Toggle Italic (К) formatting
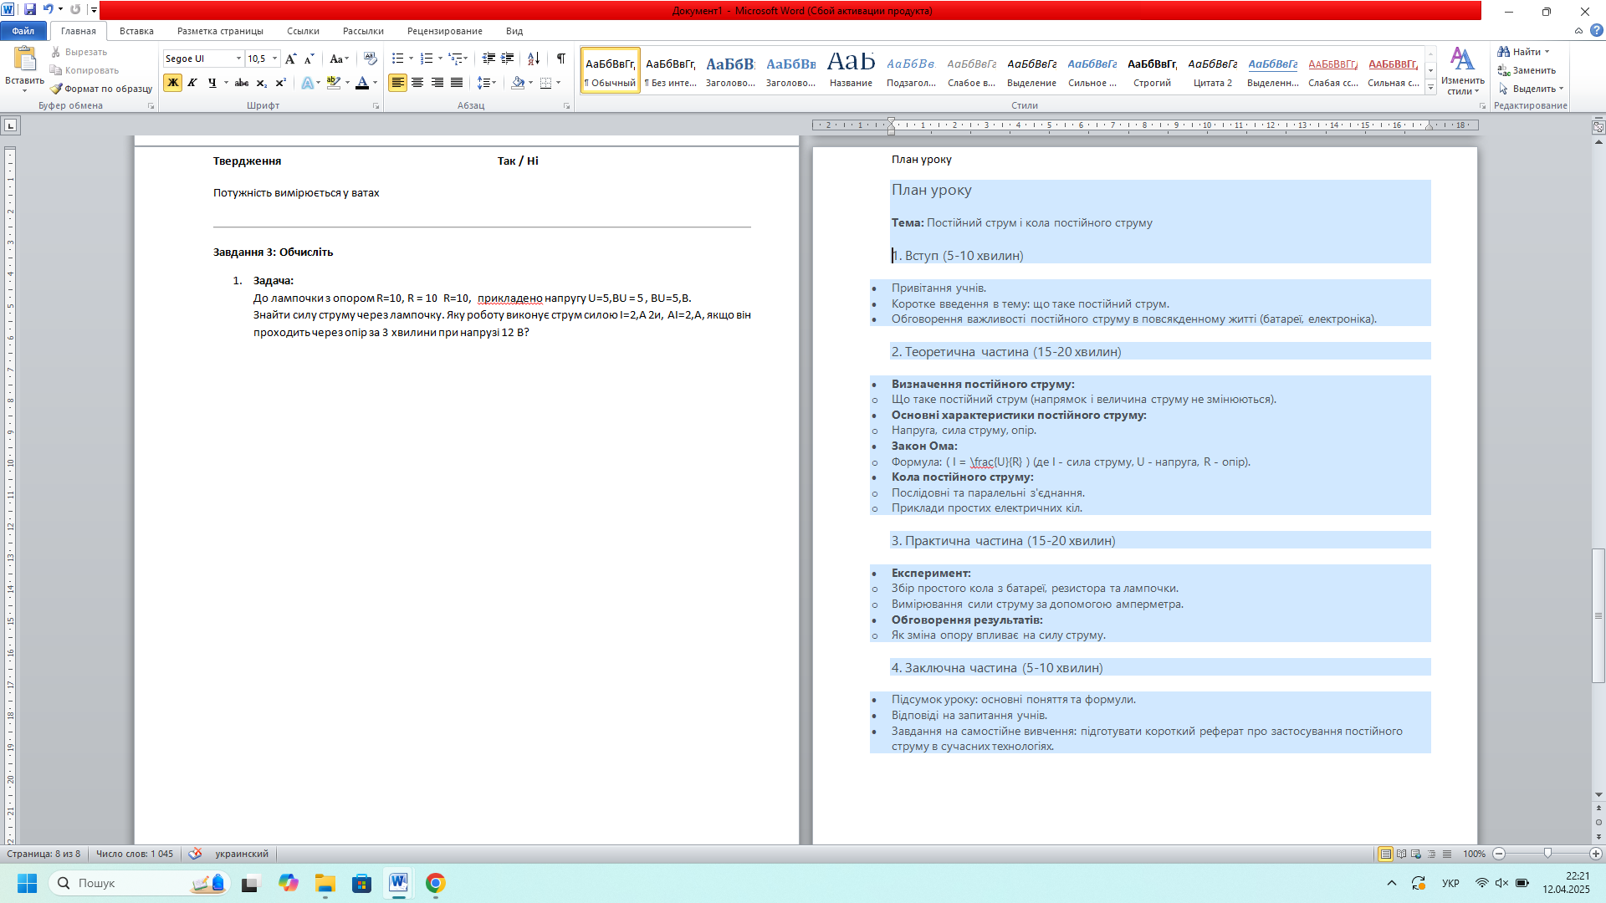This screenshot has width=1606, height=903. [192, 83]
